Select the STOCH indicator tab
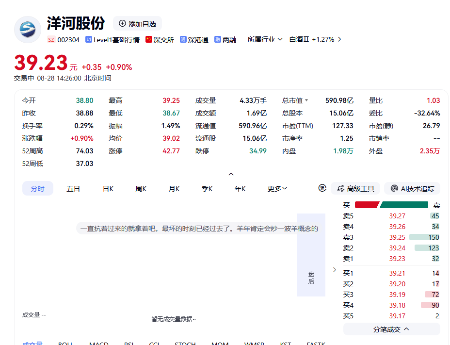The image size is (450, 345). [x=185, y=343]
